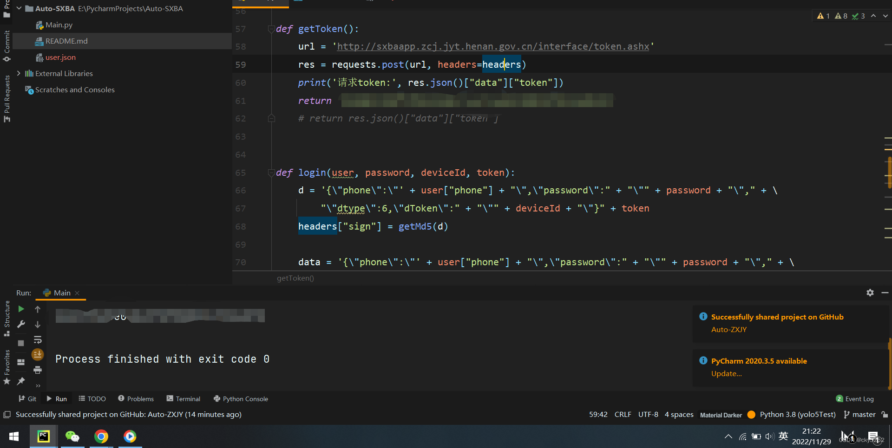The image size is (892, 448).
Task: Click the editor vertical scrollbar thumb
Action: pyautogui.click(x=890, y=173)
